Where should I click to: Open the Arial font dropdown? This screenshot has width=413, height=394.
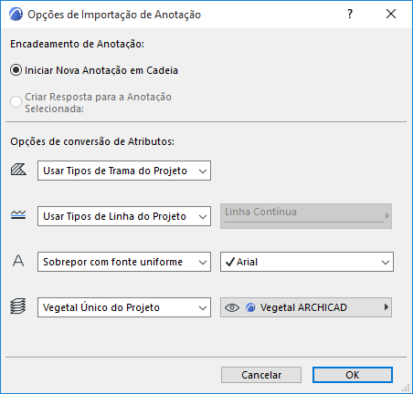(307, 262)
